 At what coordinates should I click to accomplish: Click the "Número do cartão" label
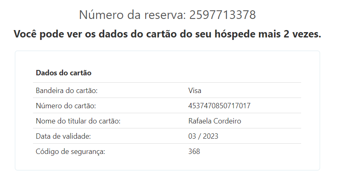[x=66, y=106]
